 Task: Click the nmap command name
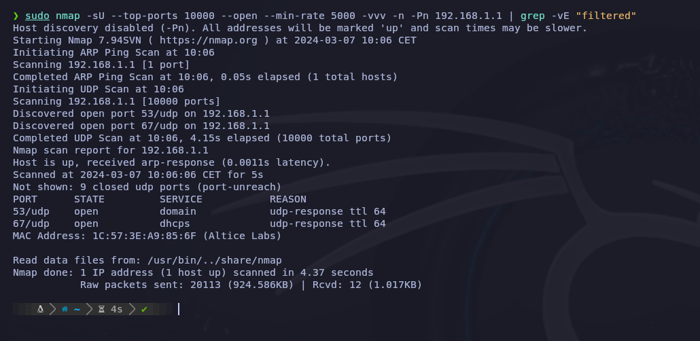(68, 16)
